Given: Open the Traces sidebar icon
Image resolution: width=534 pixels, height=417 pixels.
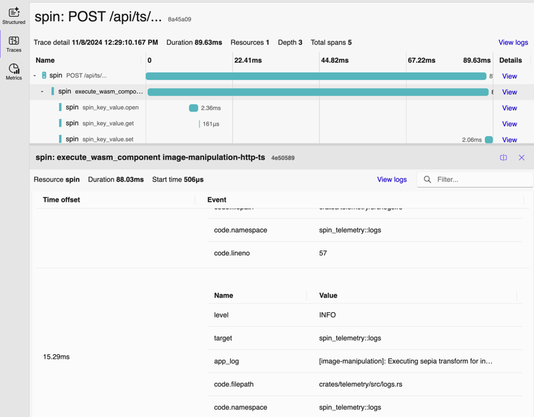Looking at the screenshot, I should point(14,44).
